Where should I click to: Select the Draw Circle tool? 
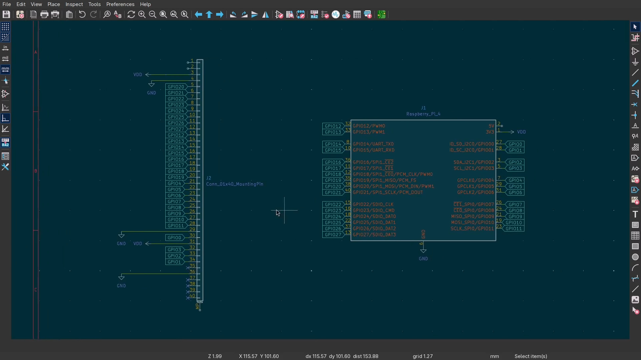coord(635,257)
